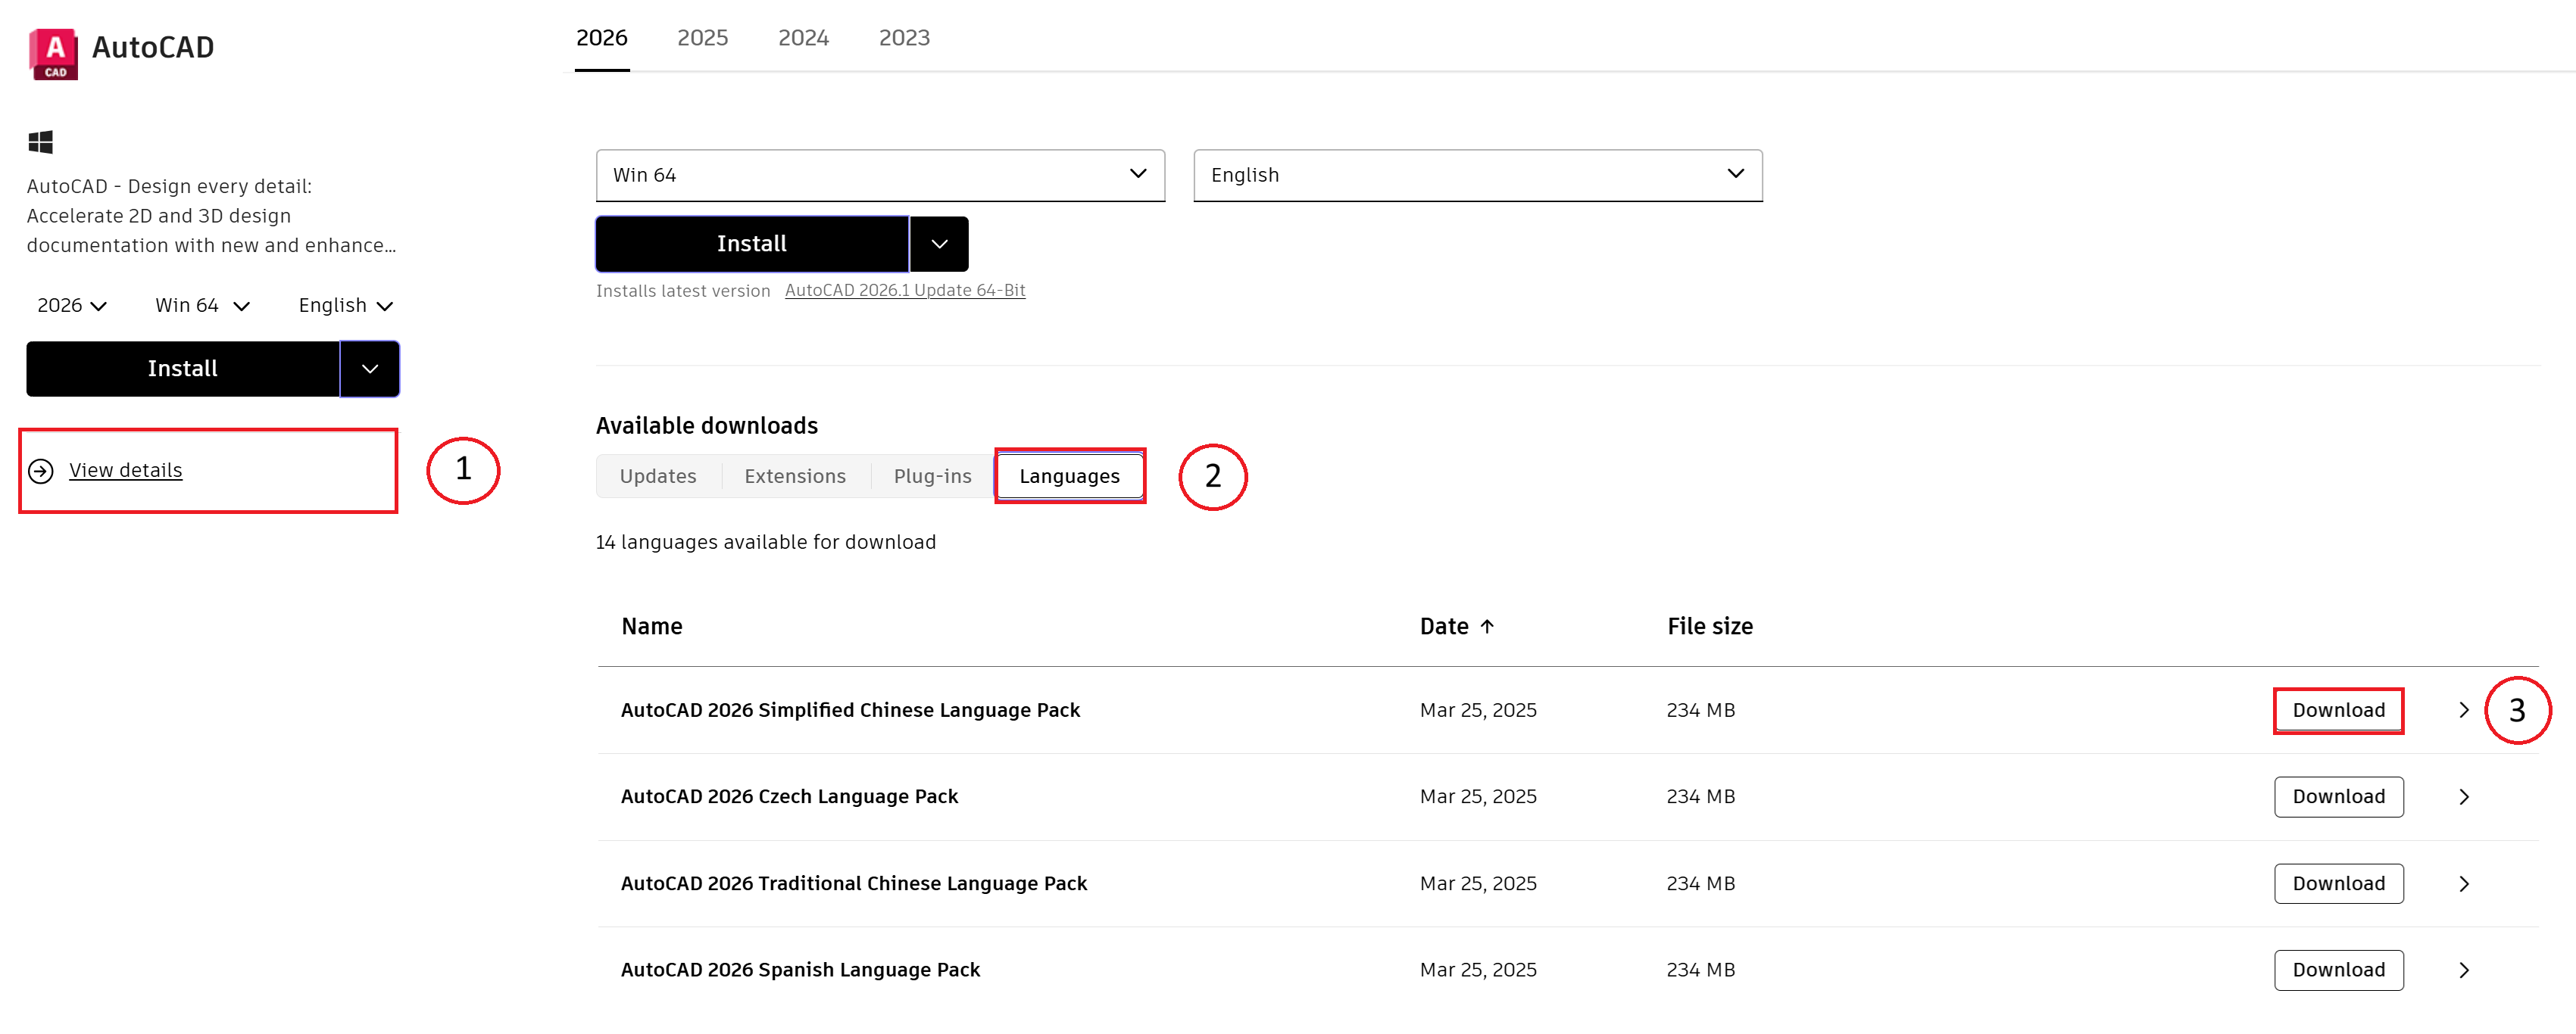This screenshot has width=2576, height=1034.
Task: Expand Simplified Chinese Language Pack row chevron
Action: (x=2463, y=710)
